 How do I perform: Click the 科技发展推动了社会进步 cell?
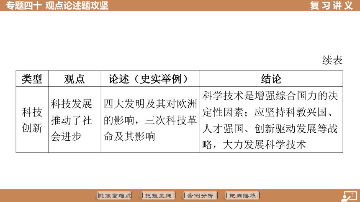75,119
